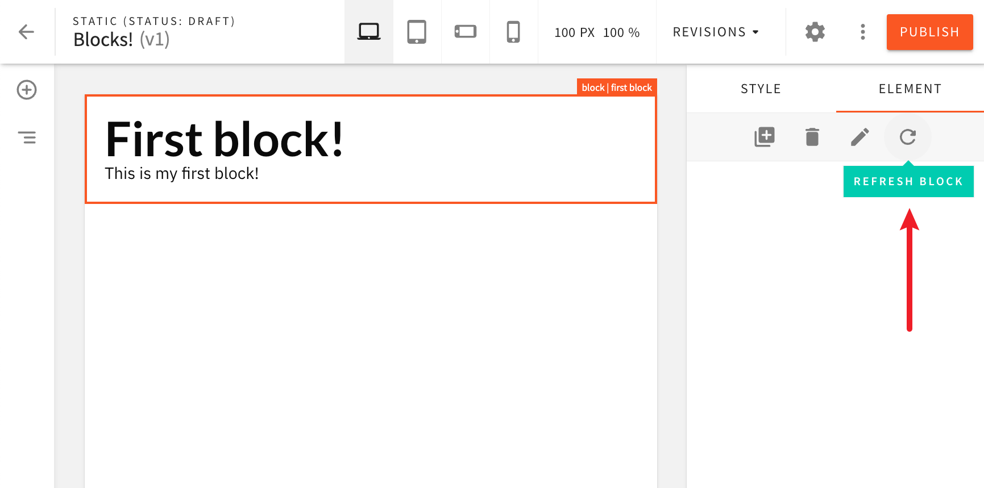Click the back arrow icon
The height and width of the screenshot is (488, 984).
27,32
